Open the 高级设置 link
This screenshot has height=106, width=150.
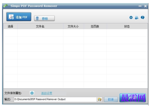[x=47, y=93]
